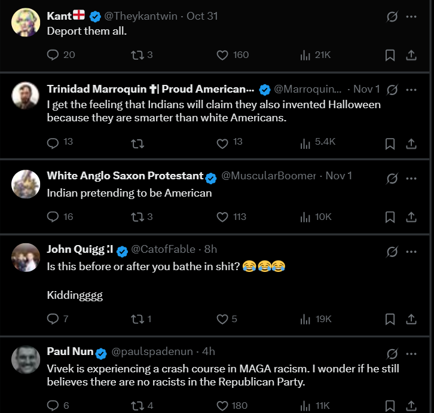Expand more options on Paul Nun's post
This screenshot has width=434, height=413.
tap(411, 353)
